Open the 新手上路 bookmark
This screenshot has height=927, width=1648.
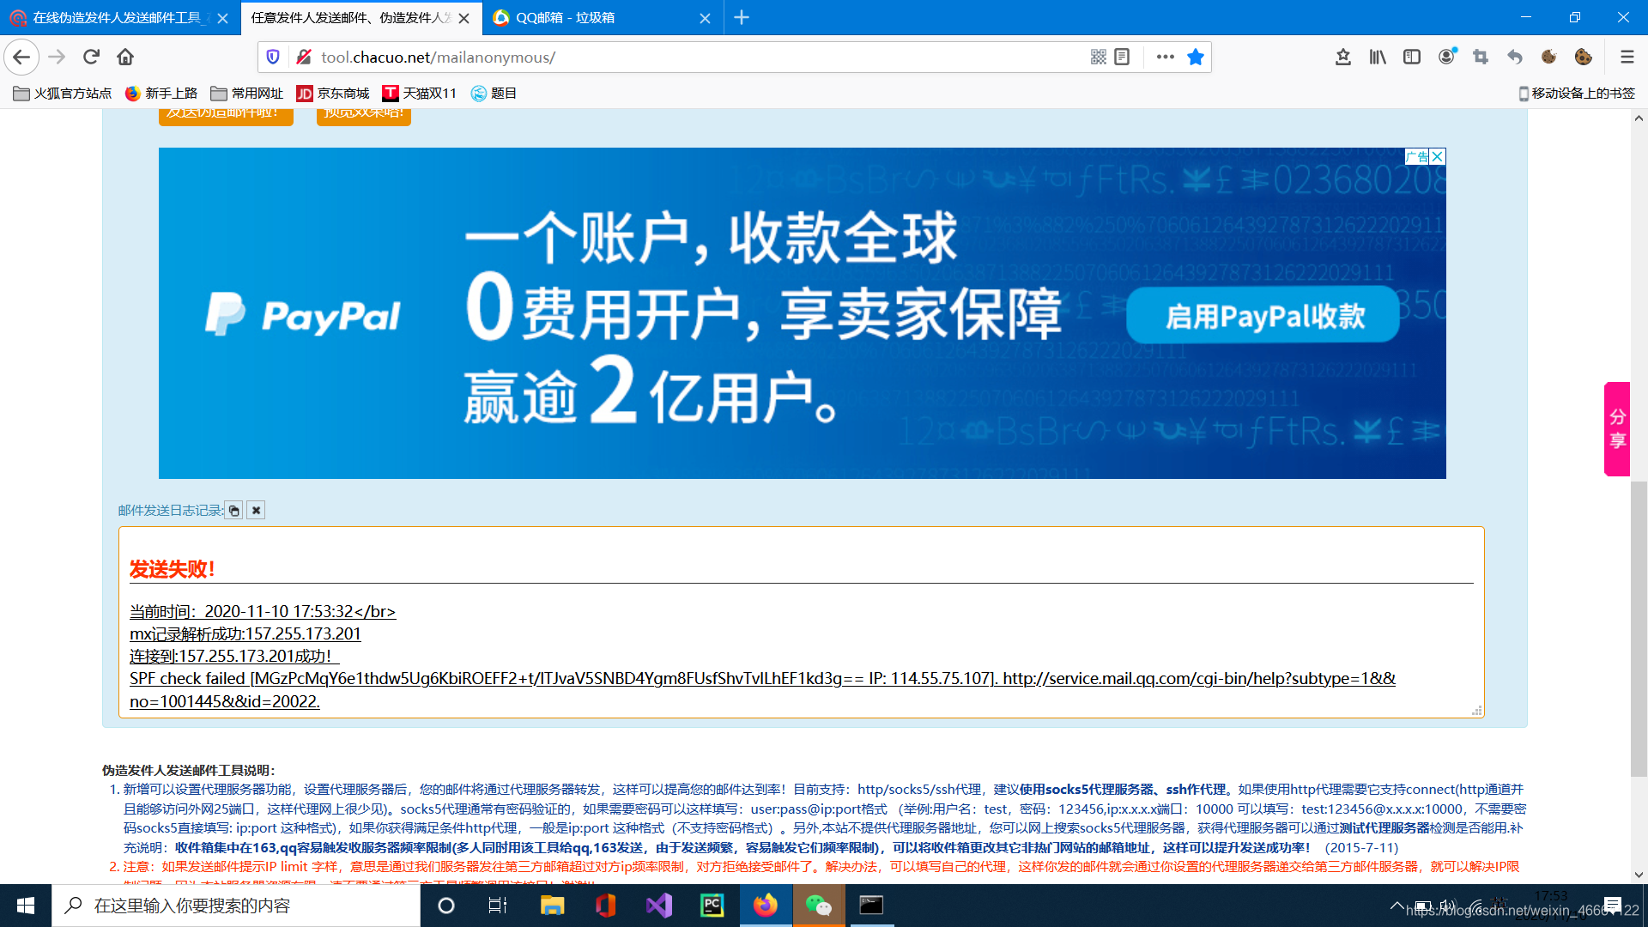[161, 94]
